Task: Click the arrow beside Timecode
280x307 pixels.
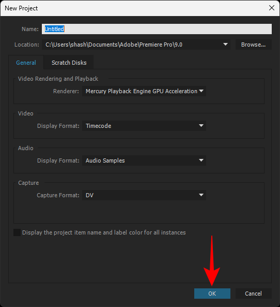Action: [201, 126]
